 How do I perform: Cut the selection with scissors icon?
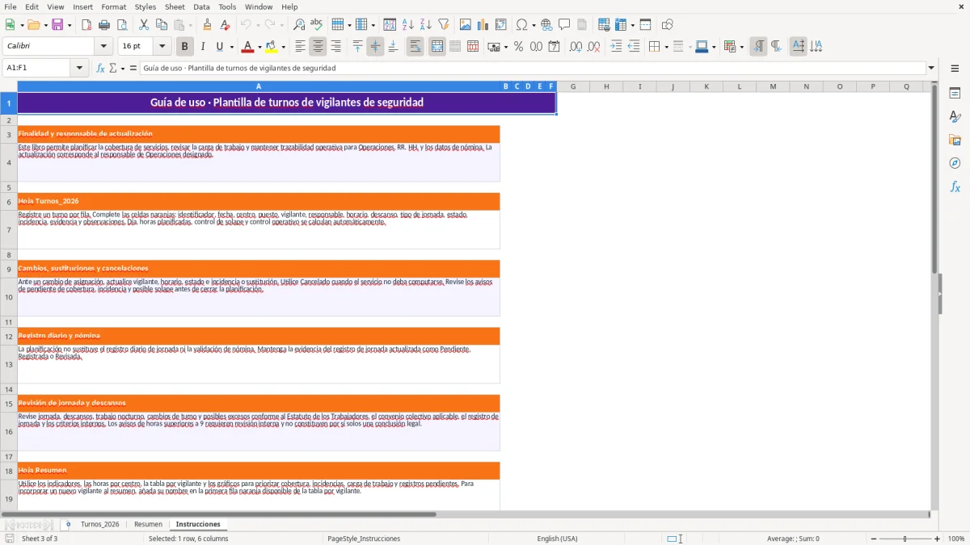pyautogui.click(x=144, y=25)
